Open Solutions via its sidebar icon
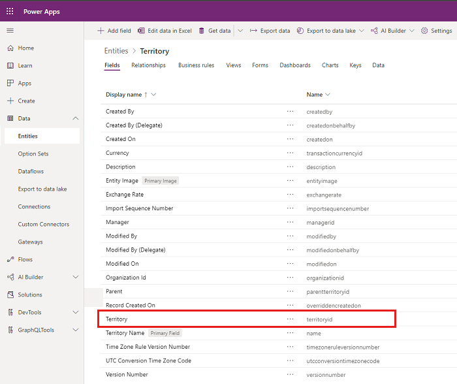Viewport: 457px width, 384px height. point(10,295)
